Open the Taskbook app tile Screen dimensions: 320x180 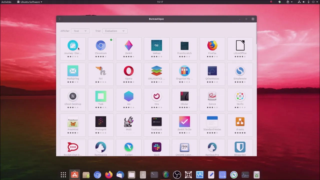156,125
